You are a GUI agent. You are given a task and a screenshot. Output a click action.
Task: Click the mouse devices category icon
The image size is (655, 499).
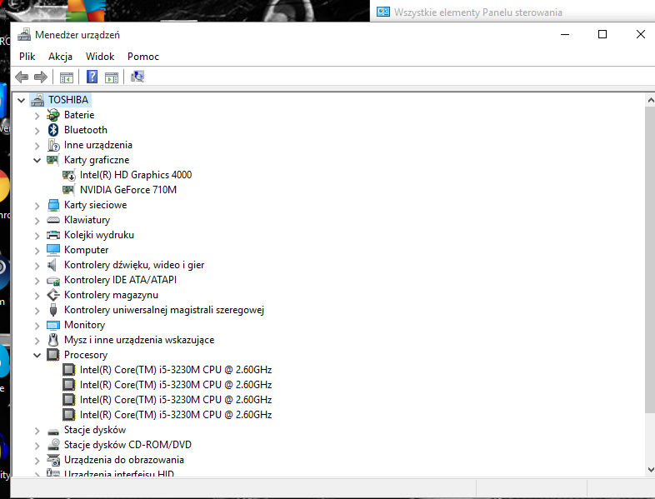click(x=53, y=340)
